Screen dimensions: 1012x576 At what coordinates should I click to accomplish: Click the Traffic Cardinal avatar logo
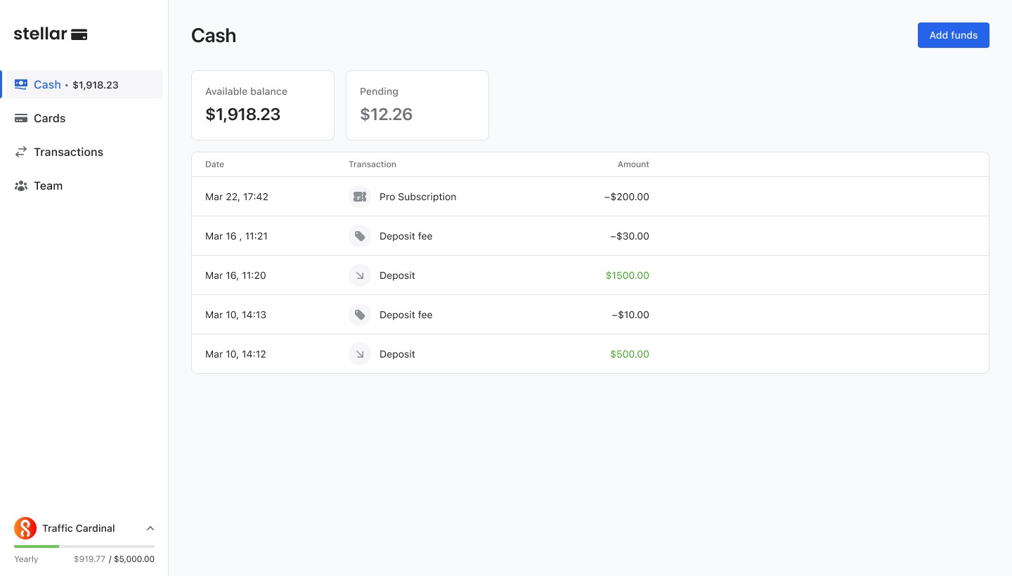click(x=25, y=528)
